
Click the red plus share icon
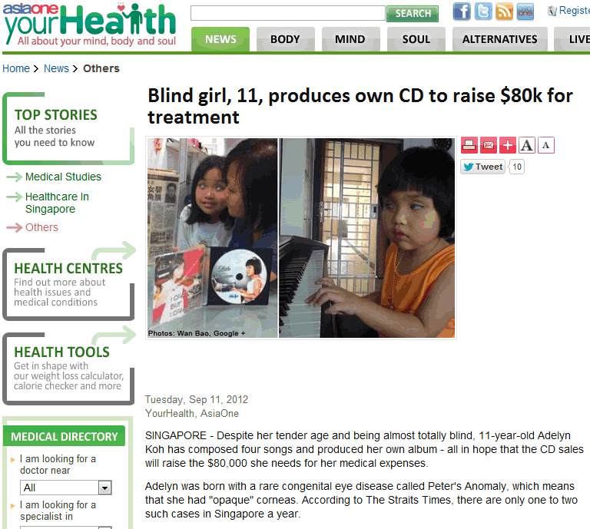[508, 145]
